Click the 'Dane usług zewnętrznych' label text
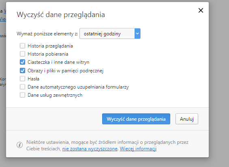 55,95
